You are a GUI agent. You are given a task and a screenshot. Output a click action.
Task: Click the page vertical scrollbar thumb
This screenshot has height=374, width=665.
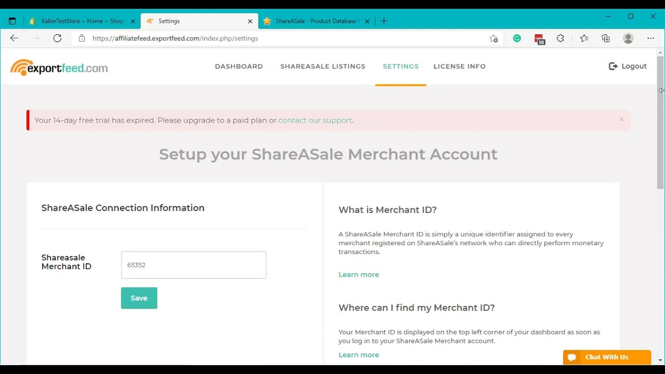point(660,122)
